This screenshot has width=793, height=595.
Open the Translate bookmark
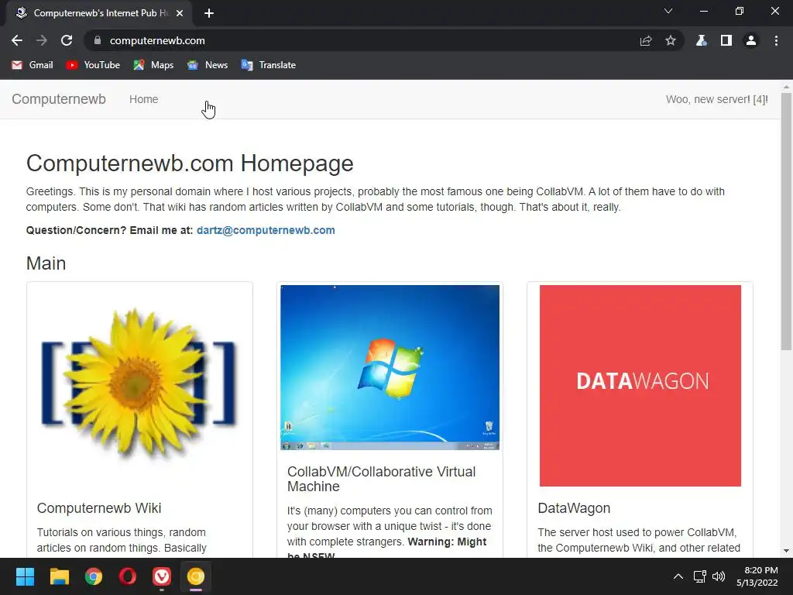[x=269, y=65]
